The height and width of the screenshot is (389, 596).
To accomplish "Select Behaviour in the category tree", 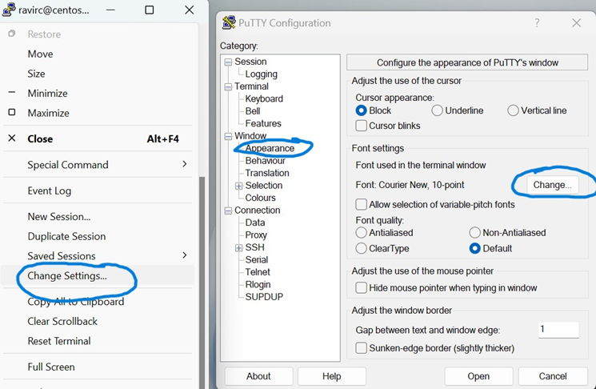I will 266,161.
